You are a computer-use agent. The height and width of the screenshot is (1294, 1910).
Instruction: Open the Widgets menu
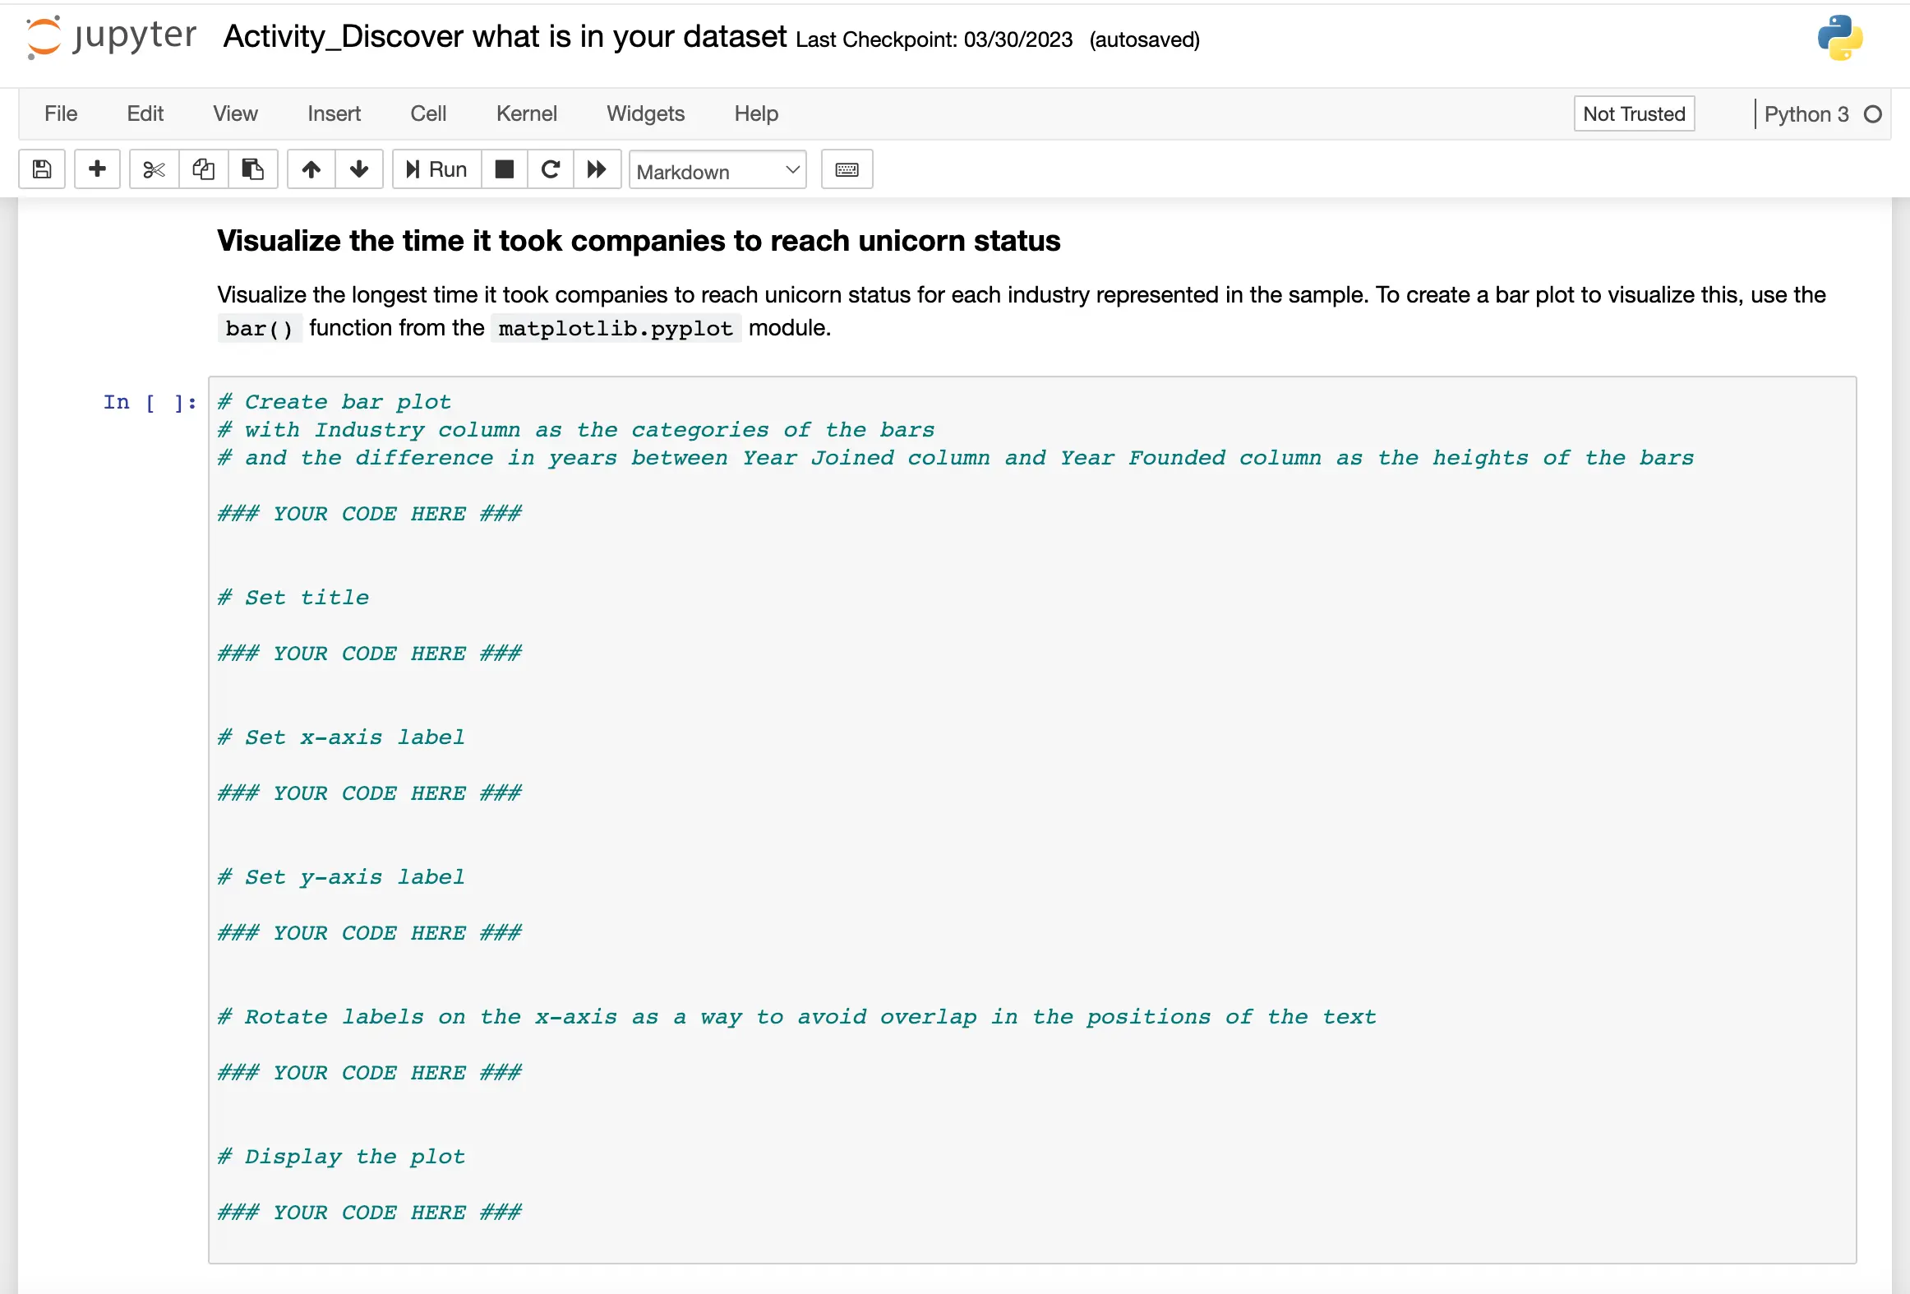(645, 113)
